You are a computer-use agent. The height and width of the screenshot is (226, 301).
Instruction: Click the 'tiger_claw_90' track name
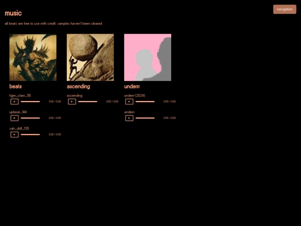20,95
